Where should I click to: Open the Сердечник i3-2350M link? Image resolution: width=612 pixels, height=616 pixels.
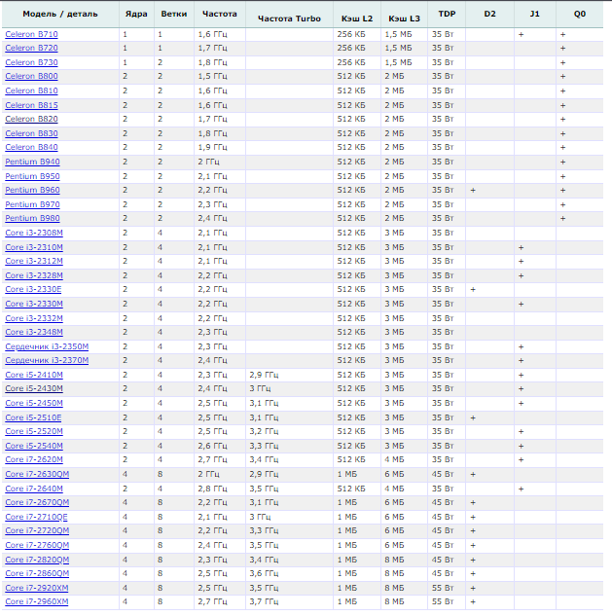[x=47, y=346]
